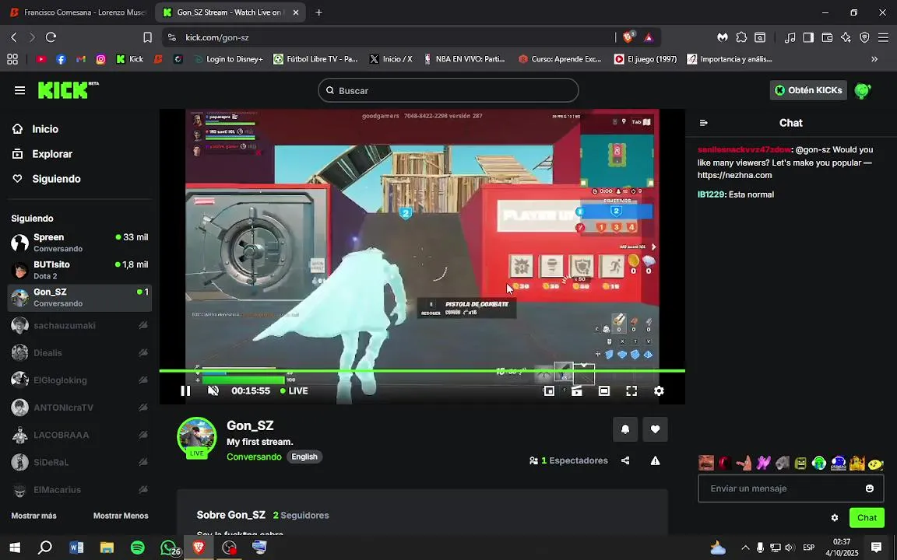
Task: Pause the live stream
Action: coord(185,391)
